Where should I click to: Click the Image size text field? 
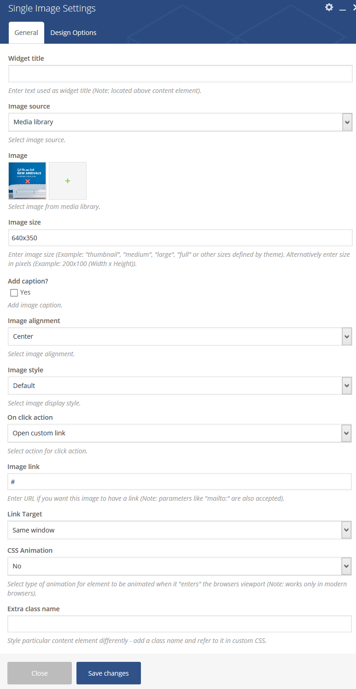(x=181, y=238)
